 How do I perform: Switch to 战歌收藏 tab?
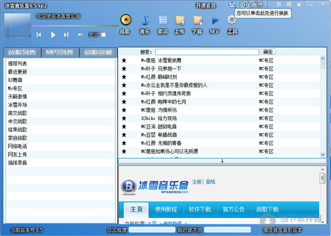[x=98, y=53]
